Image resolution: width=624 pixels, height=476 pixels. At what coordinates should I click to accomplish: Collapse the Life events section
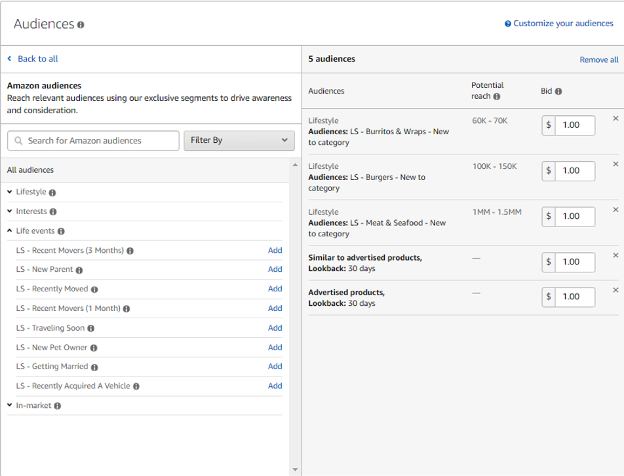(10, 230)
